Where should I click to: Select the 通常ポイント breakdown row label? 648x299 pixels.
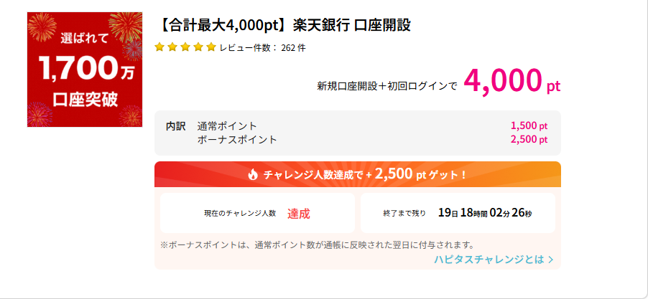coord(227,126)
